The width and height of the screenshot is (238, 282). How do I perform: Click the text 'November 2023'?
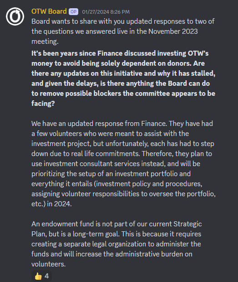pyautogui.click(x=173, y=31)
